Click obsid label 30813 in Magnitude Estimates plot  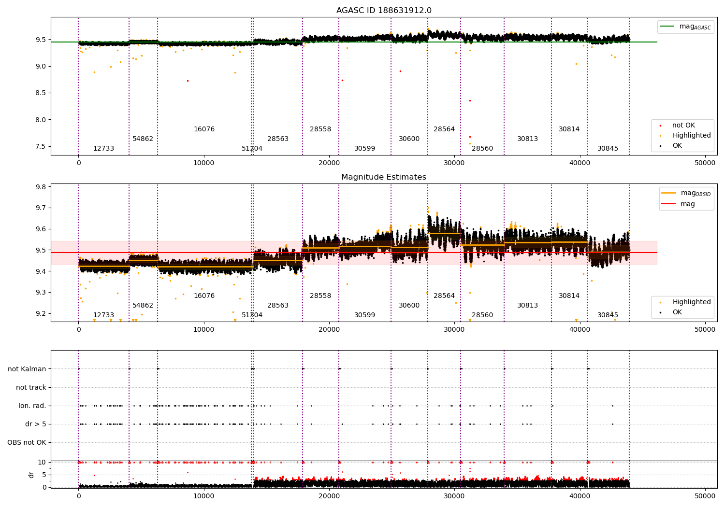[527, 306]
